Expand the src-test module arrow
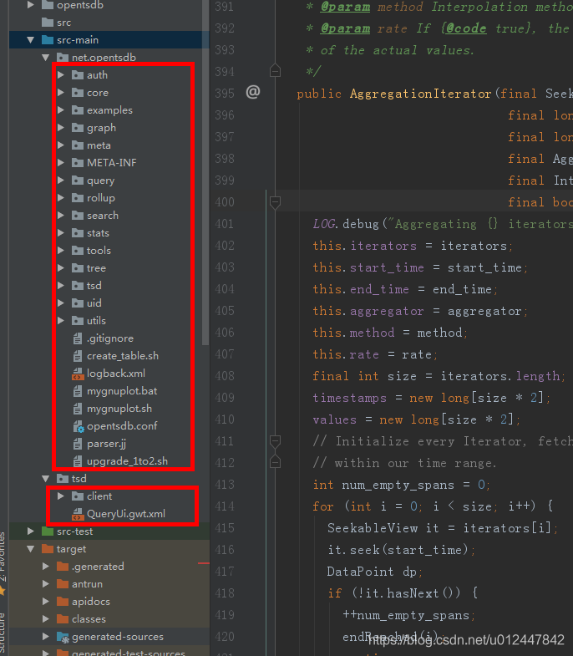 pyautogui.click(x=31, y=531)
